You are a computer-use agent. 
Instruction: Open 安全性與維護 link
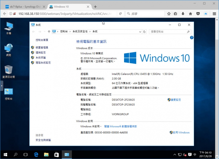click(x=43, y=140)
